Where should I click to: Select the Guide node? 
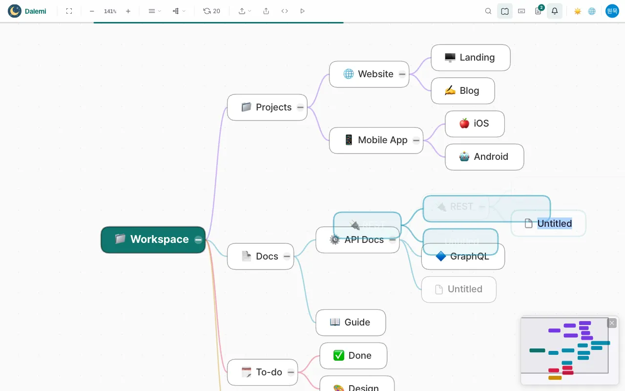[x=351, y=323]
